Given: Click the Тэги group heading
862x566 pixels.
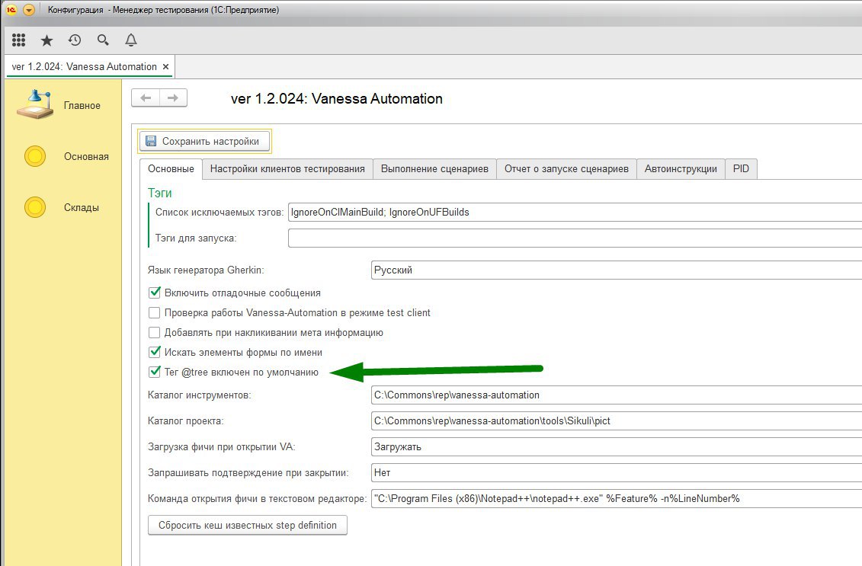Looking at the screenshot, I should (159, 193).
